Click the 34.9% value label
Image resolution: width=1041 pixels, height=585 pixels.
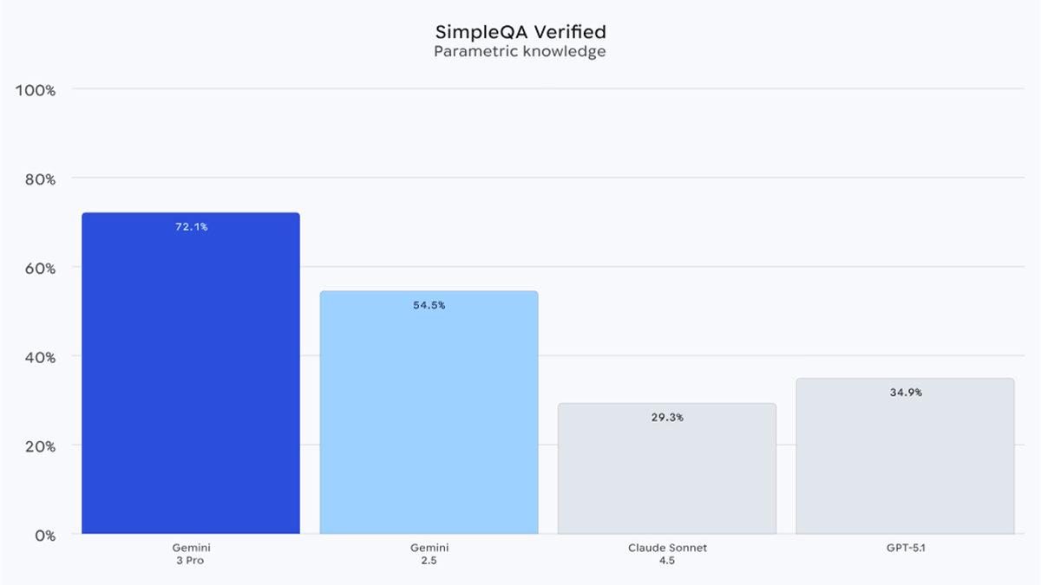coord(905,393)
